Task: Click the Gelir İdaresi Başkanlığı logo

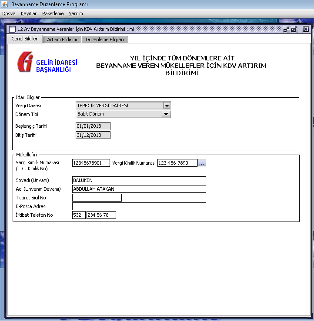Action: point(47,62)
